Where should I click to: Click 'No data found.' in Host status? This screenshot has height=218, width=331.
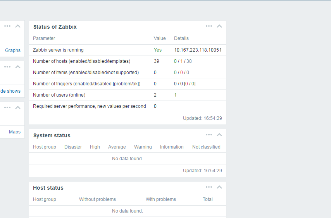click(128, 211)
